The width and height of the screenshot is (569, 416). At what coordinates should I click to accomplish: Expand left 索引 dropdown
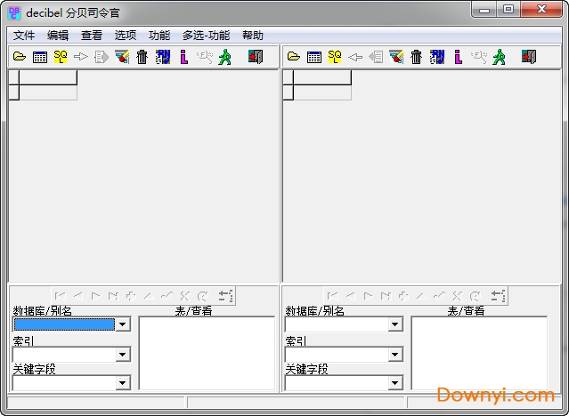pyautogui.click(x=123, y=354)
